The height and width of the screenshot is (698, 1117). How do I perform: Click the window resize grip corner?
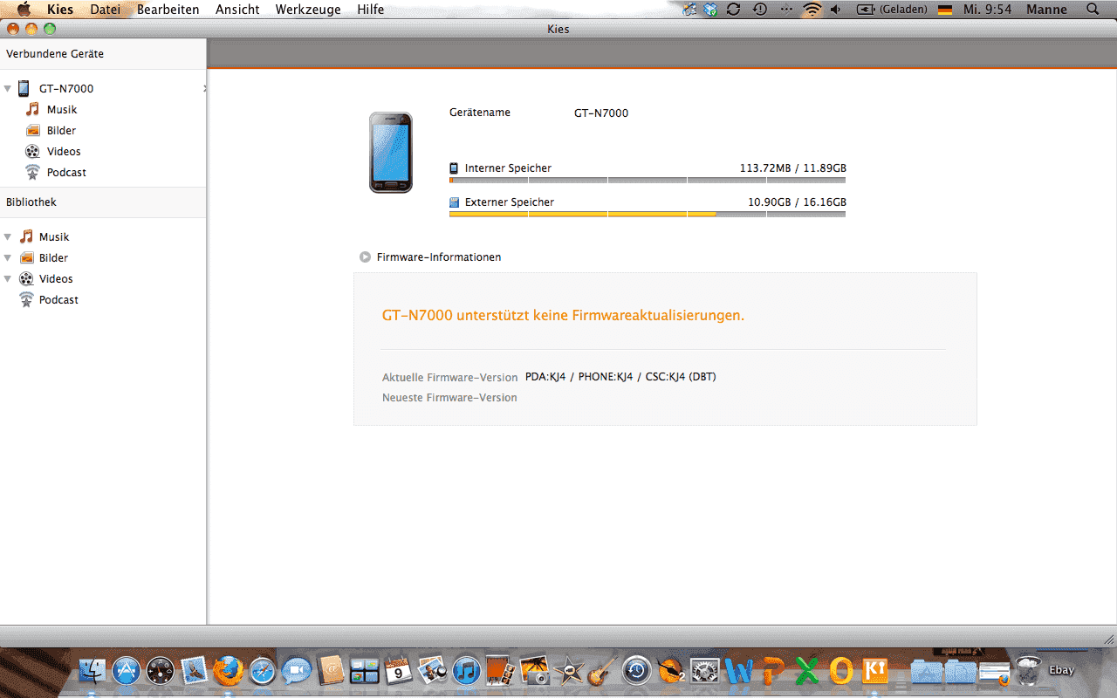(1109, 639)
